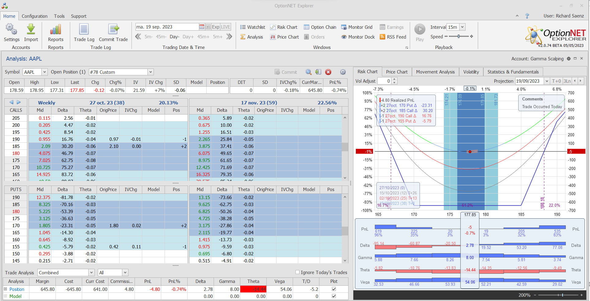
Task: Click next expiration right arrow in chain
Action: click(x=19, y=102)
